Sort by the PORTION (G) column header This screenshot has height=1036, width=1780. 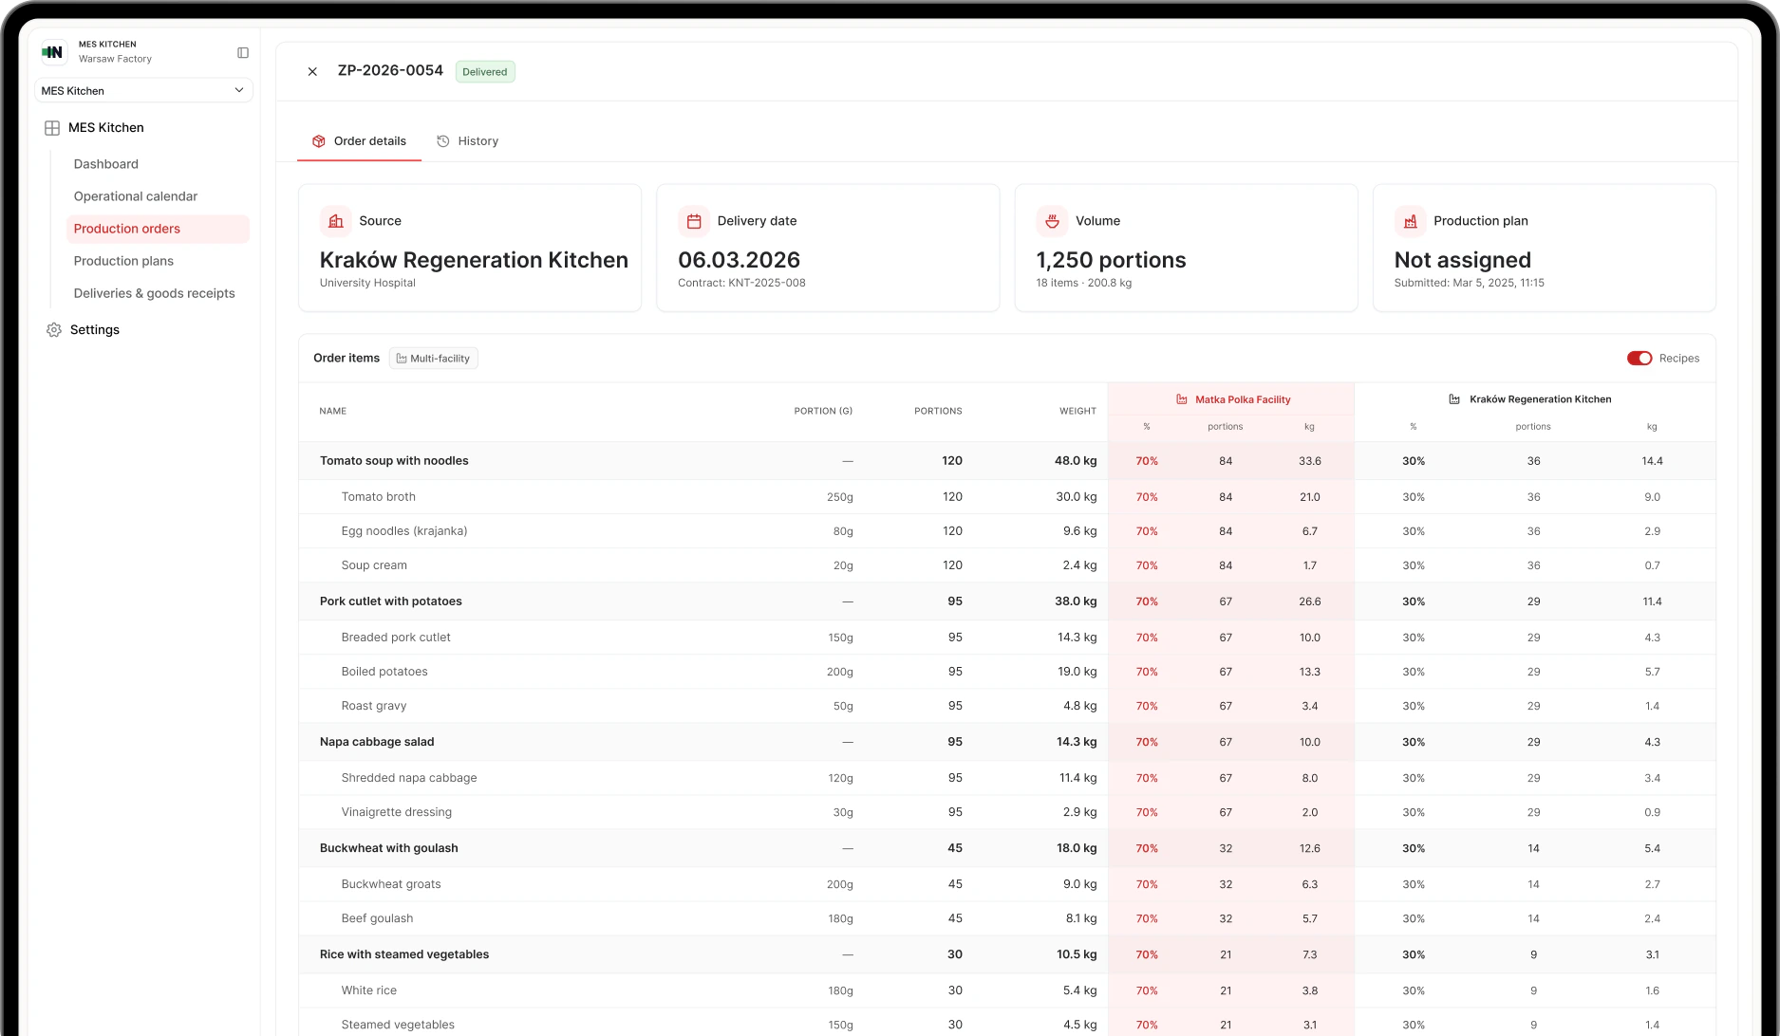coord(823,412)
